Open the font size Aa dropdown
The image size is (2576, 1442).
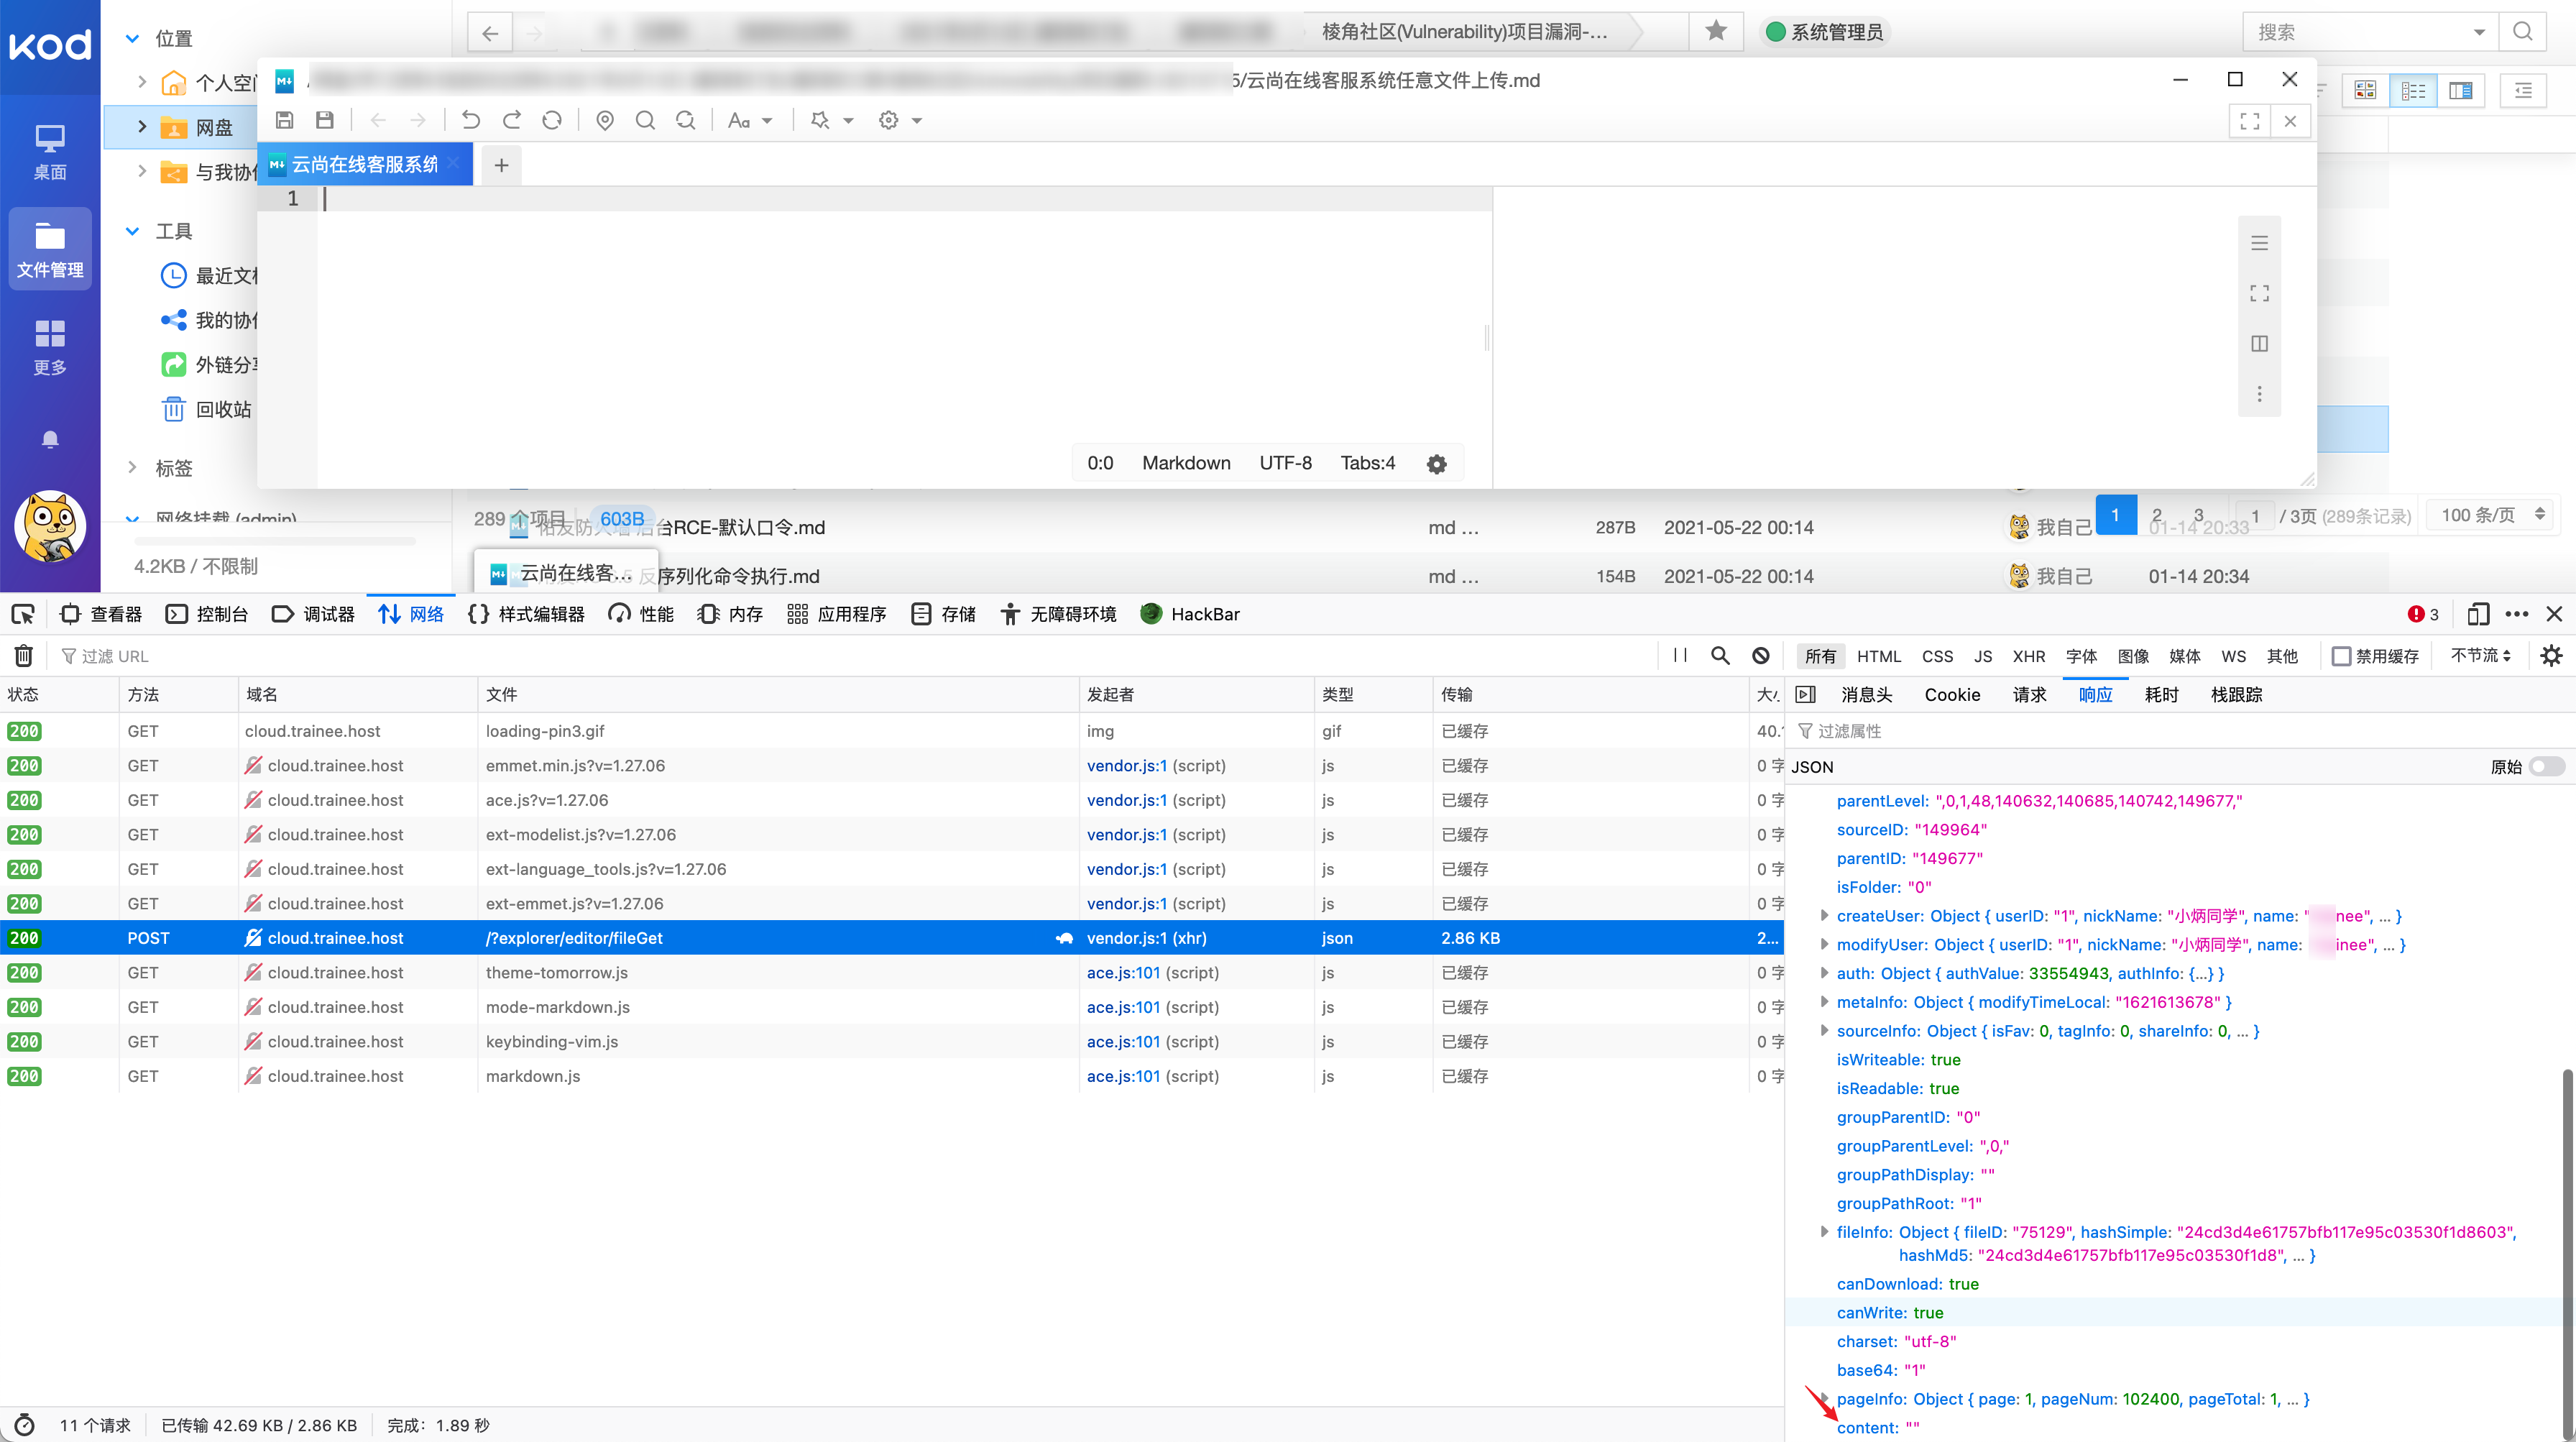click(x=749, y=120)
